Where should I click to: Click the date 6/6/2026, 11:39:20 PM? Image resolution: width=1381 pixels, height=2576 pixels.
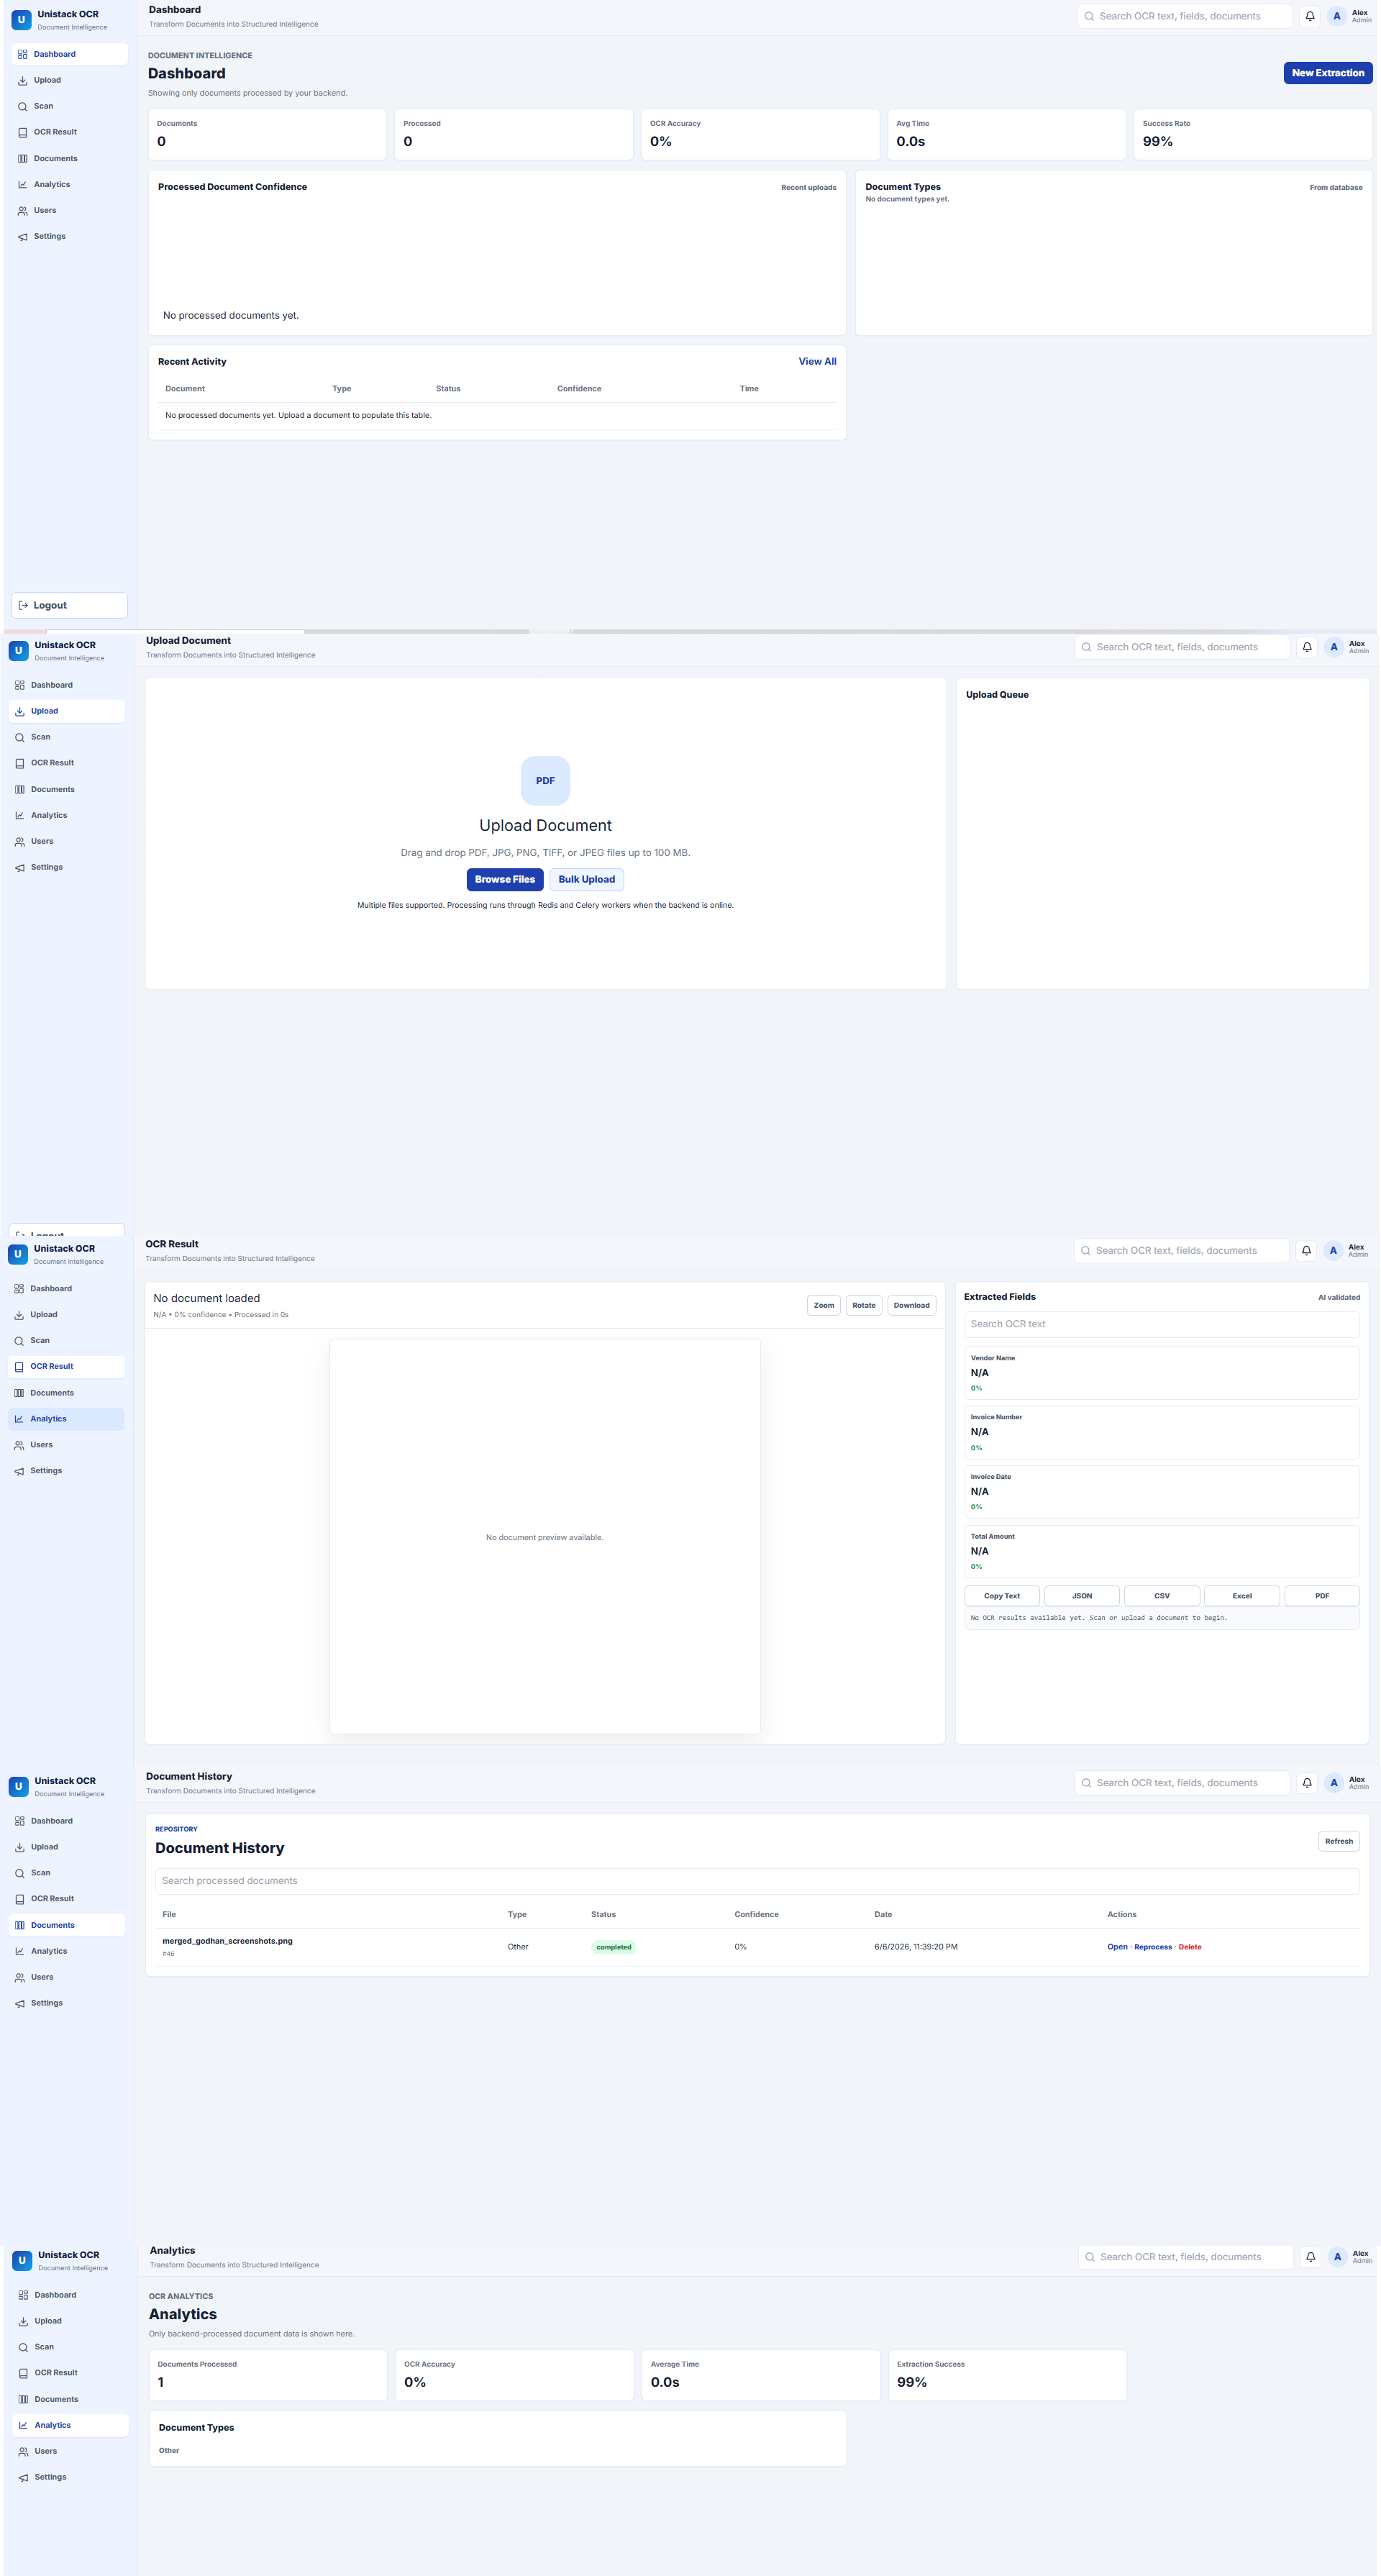[x=916, y=1946]
